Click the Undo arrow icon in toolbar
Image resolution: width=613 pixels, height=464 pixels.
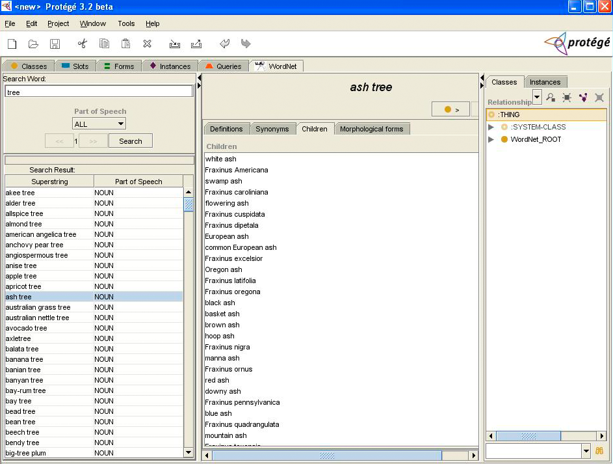(224, 44)
